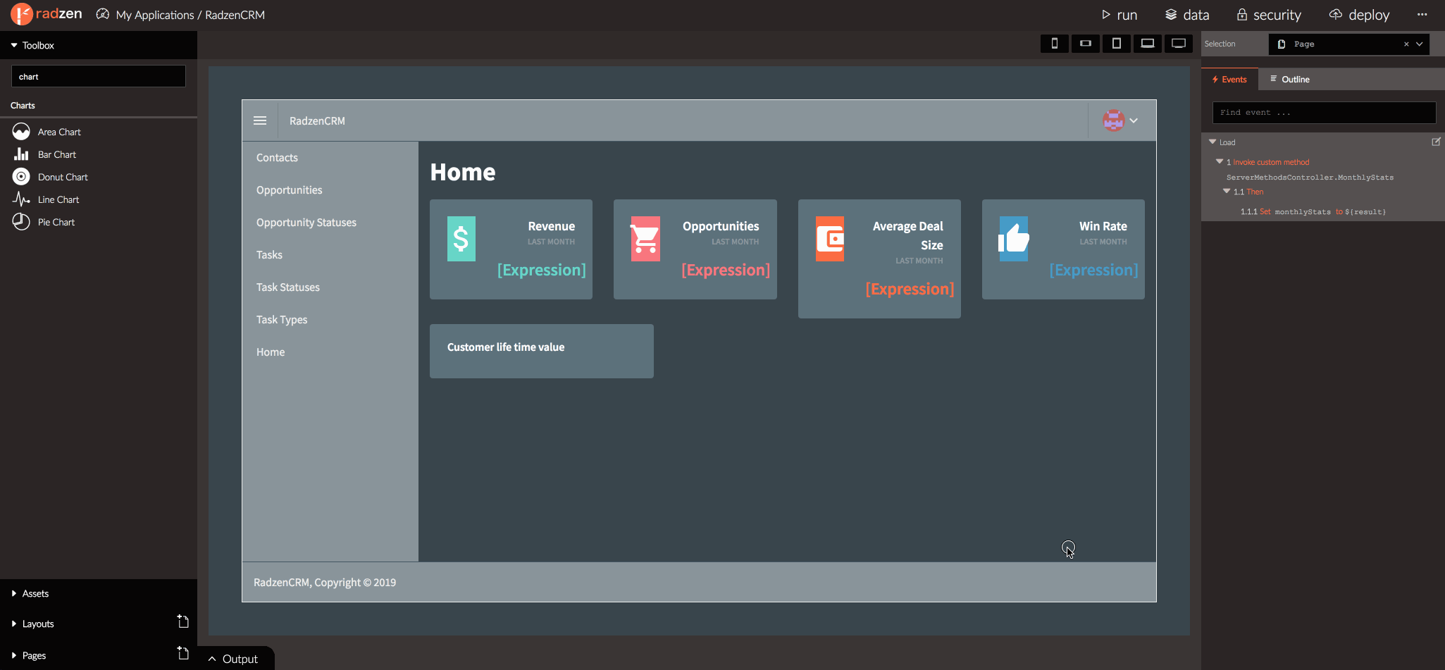The height and width of the screenshot is (670, 1445).
Task: Switch to the Outline tab
Action: tap(1289, 79)
